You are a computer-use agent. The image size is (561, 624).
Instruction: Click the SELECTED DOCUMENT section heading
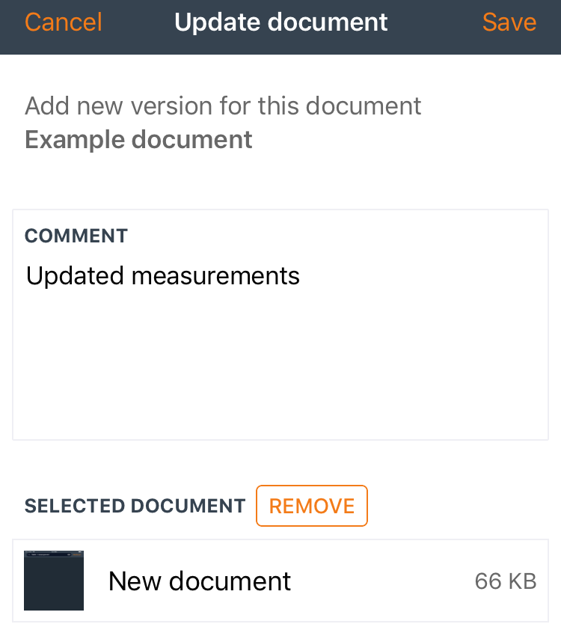pos(135,506)
